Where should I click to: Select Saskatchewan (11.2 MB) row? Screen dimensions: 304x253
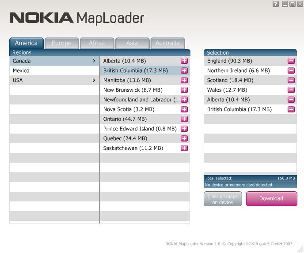[145, 148]
